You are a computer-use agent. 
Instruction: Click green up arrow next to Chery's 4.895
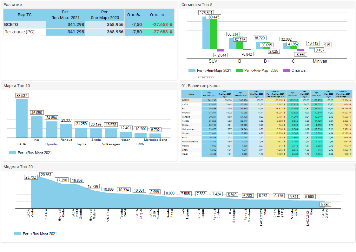(x=284, y=150)
